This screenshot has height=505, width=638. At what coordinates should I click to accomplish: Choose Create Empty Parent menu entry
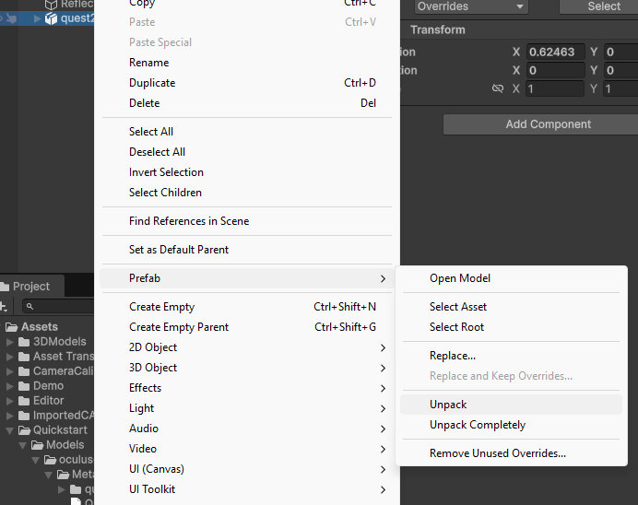(x=247, y=327)
